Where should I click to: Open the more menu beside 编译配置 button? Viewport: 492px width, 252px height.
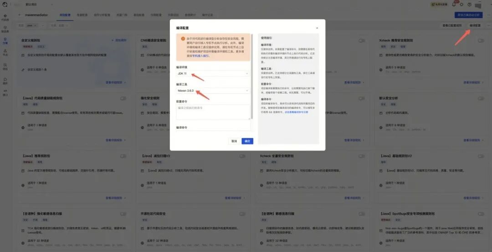(488, 25)
